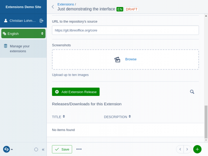
Task: Open the three-dots more actions menu
Action: point(79,149)
